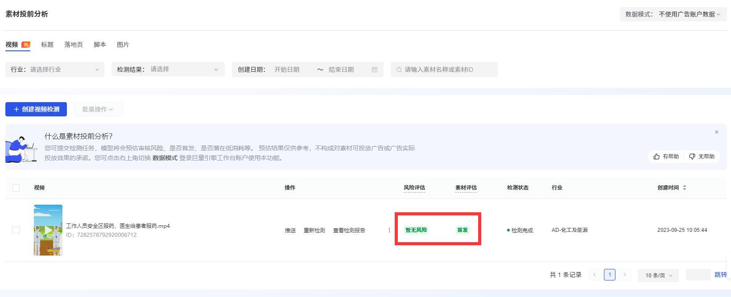The image size is (731, 297).
Task: Open the 批量操作 dropdown
Action: click(98, 109)
